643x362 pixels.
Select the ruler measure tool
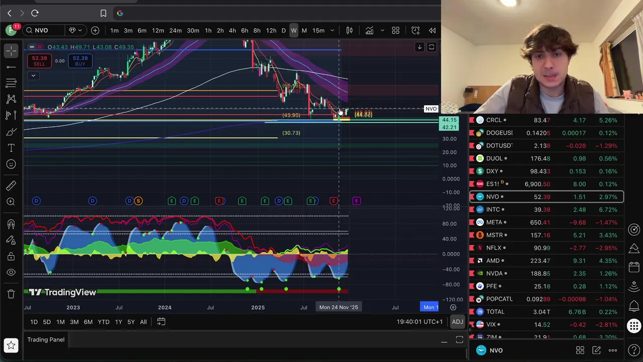tap(11, 186)
